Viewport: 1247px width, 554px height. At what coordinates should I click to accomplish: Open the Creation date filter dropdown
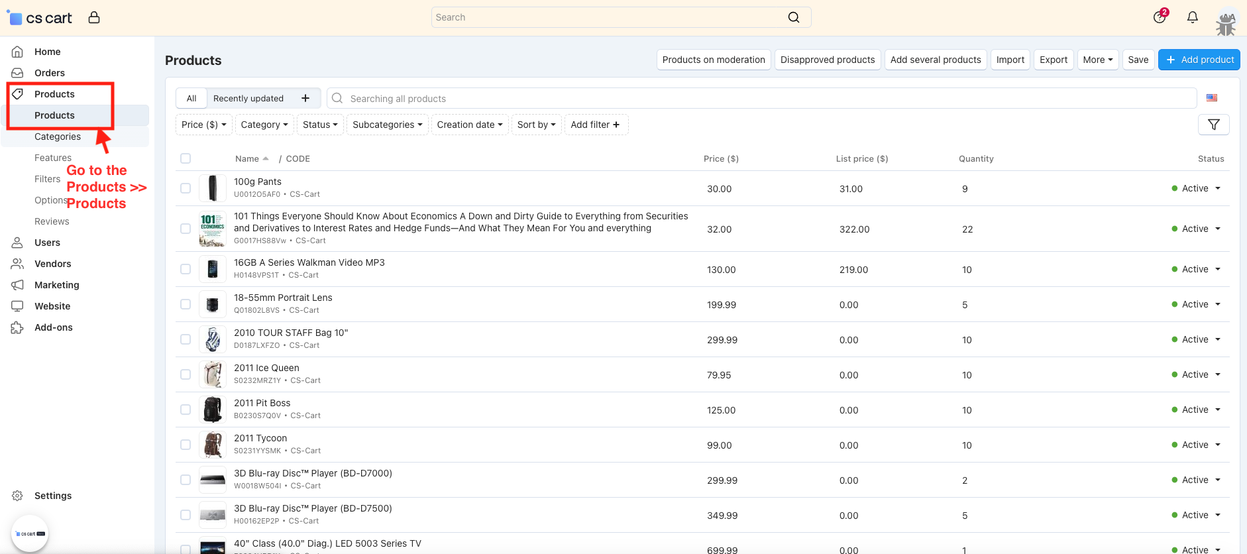470,125
